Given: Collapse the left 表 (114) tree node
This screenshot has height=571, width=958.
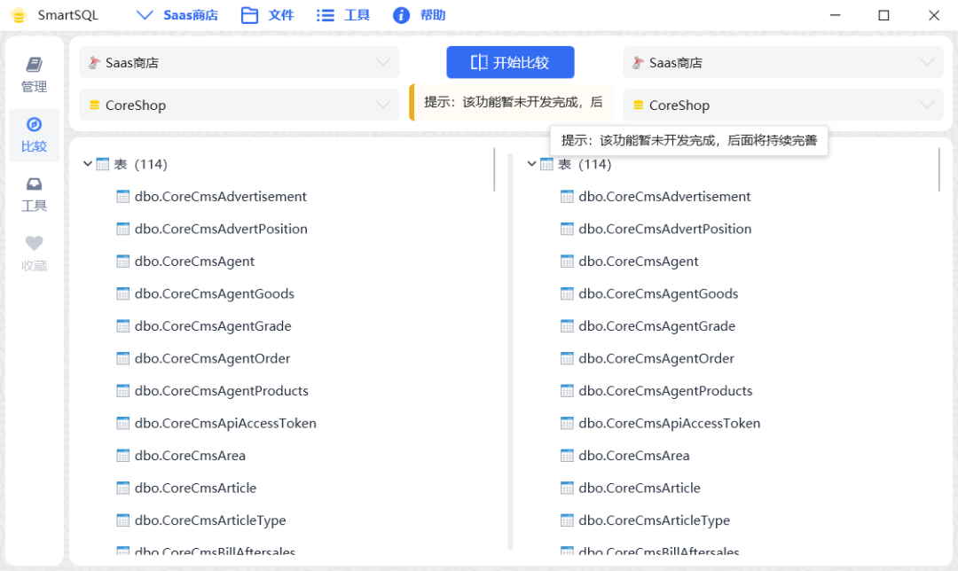Looking at the screenshot, I should coord(87,164).
